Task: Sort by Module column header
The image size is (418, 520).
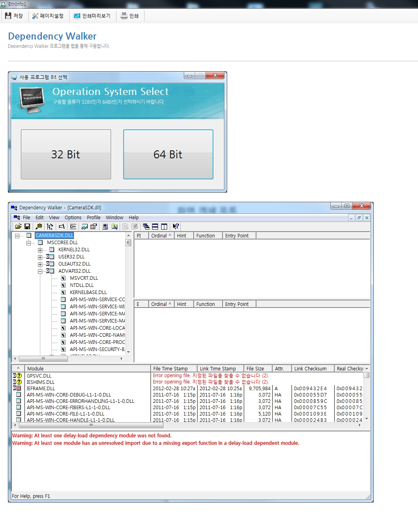Action: (x=87, y=368)
